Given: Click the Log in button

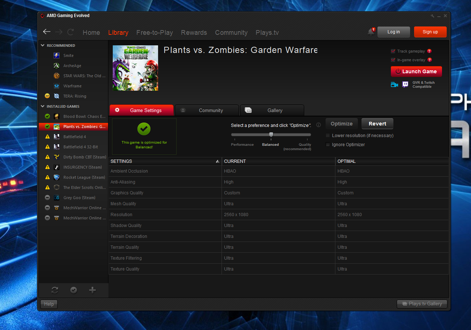Looking at the screenshot, I should point(394,32).
